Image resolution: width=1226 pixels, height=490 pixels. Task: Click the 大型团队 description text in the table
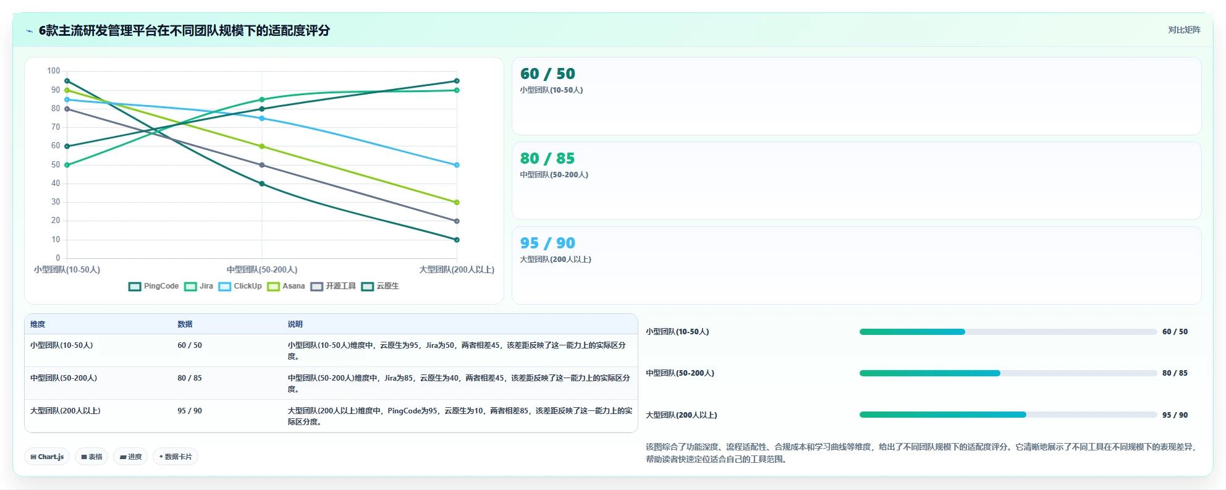[460, 416]
